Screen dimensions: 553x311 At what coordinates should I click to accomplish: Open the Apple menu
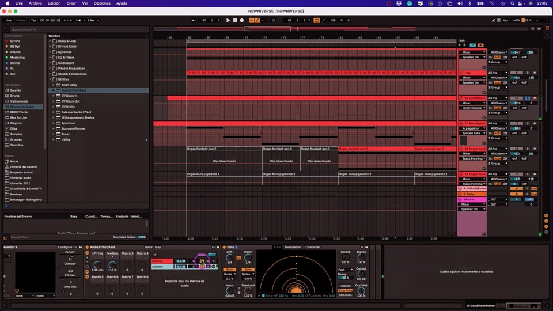click(7, 3)
